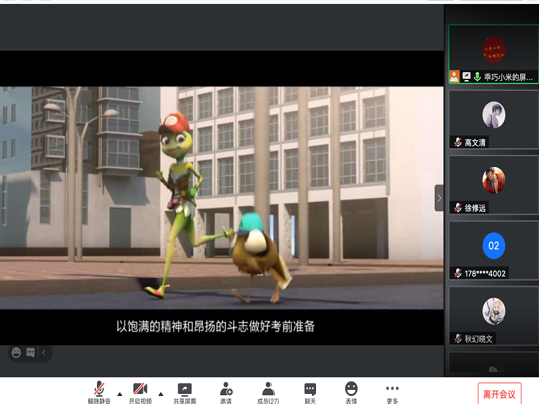Toggle the mic icon next to 高文清
This screenshot has width=539, height=404.
coord(457,141)
